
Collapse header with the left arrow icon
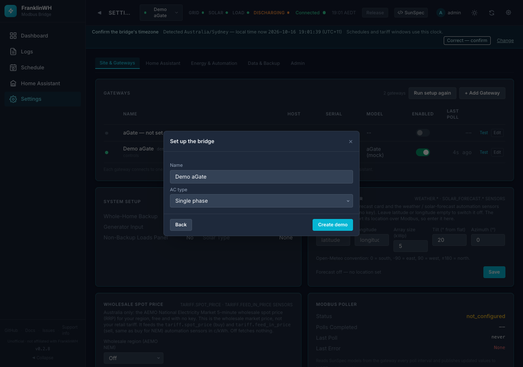[x=99, y=13]
